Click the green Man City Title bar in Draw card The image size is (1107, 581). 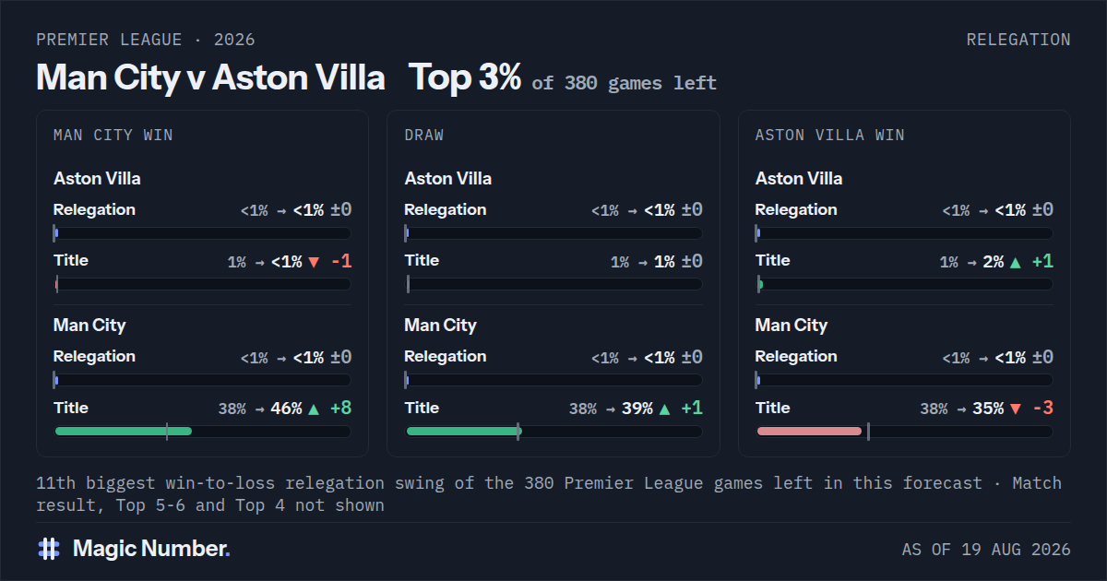tap(463, 431)
